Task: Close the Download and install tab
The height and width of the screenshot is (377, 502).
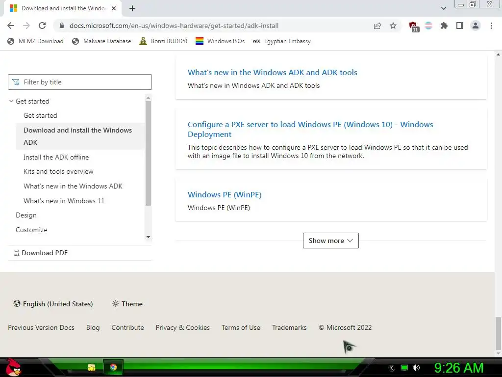Action: coord(114,8)
